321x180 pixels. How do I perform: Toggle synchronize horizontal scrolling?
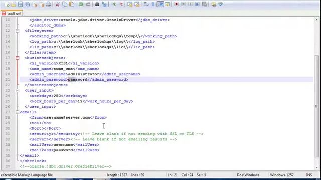tap(137, 4)
